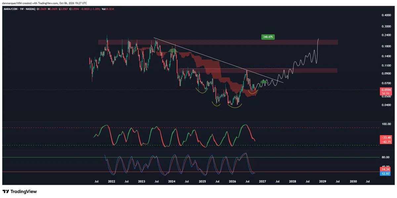Select the 0.3000 price axis label
The image size is (397, 198).
coord(386,26)
